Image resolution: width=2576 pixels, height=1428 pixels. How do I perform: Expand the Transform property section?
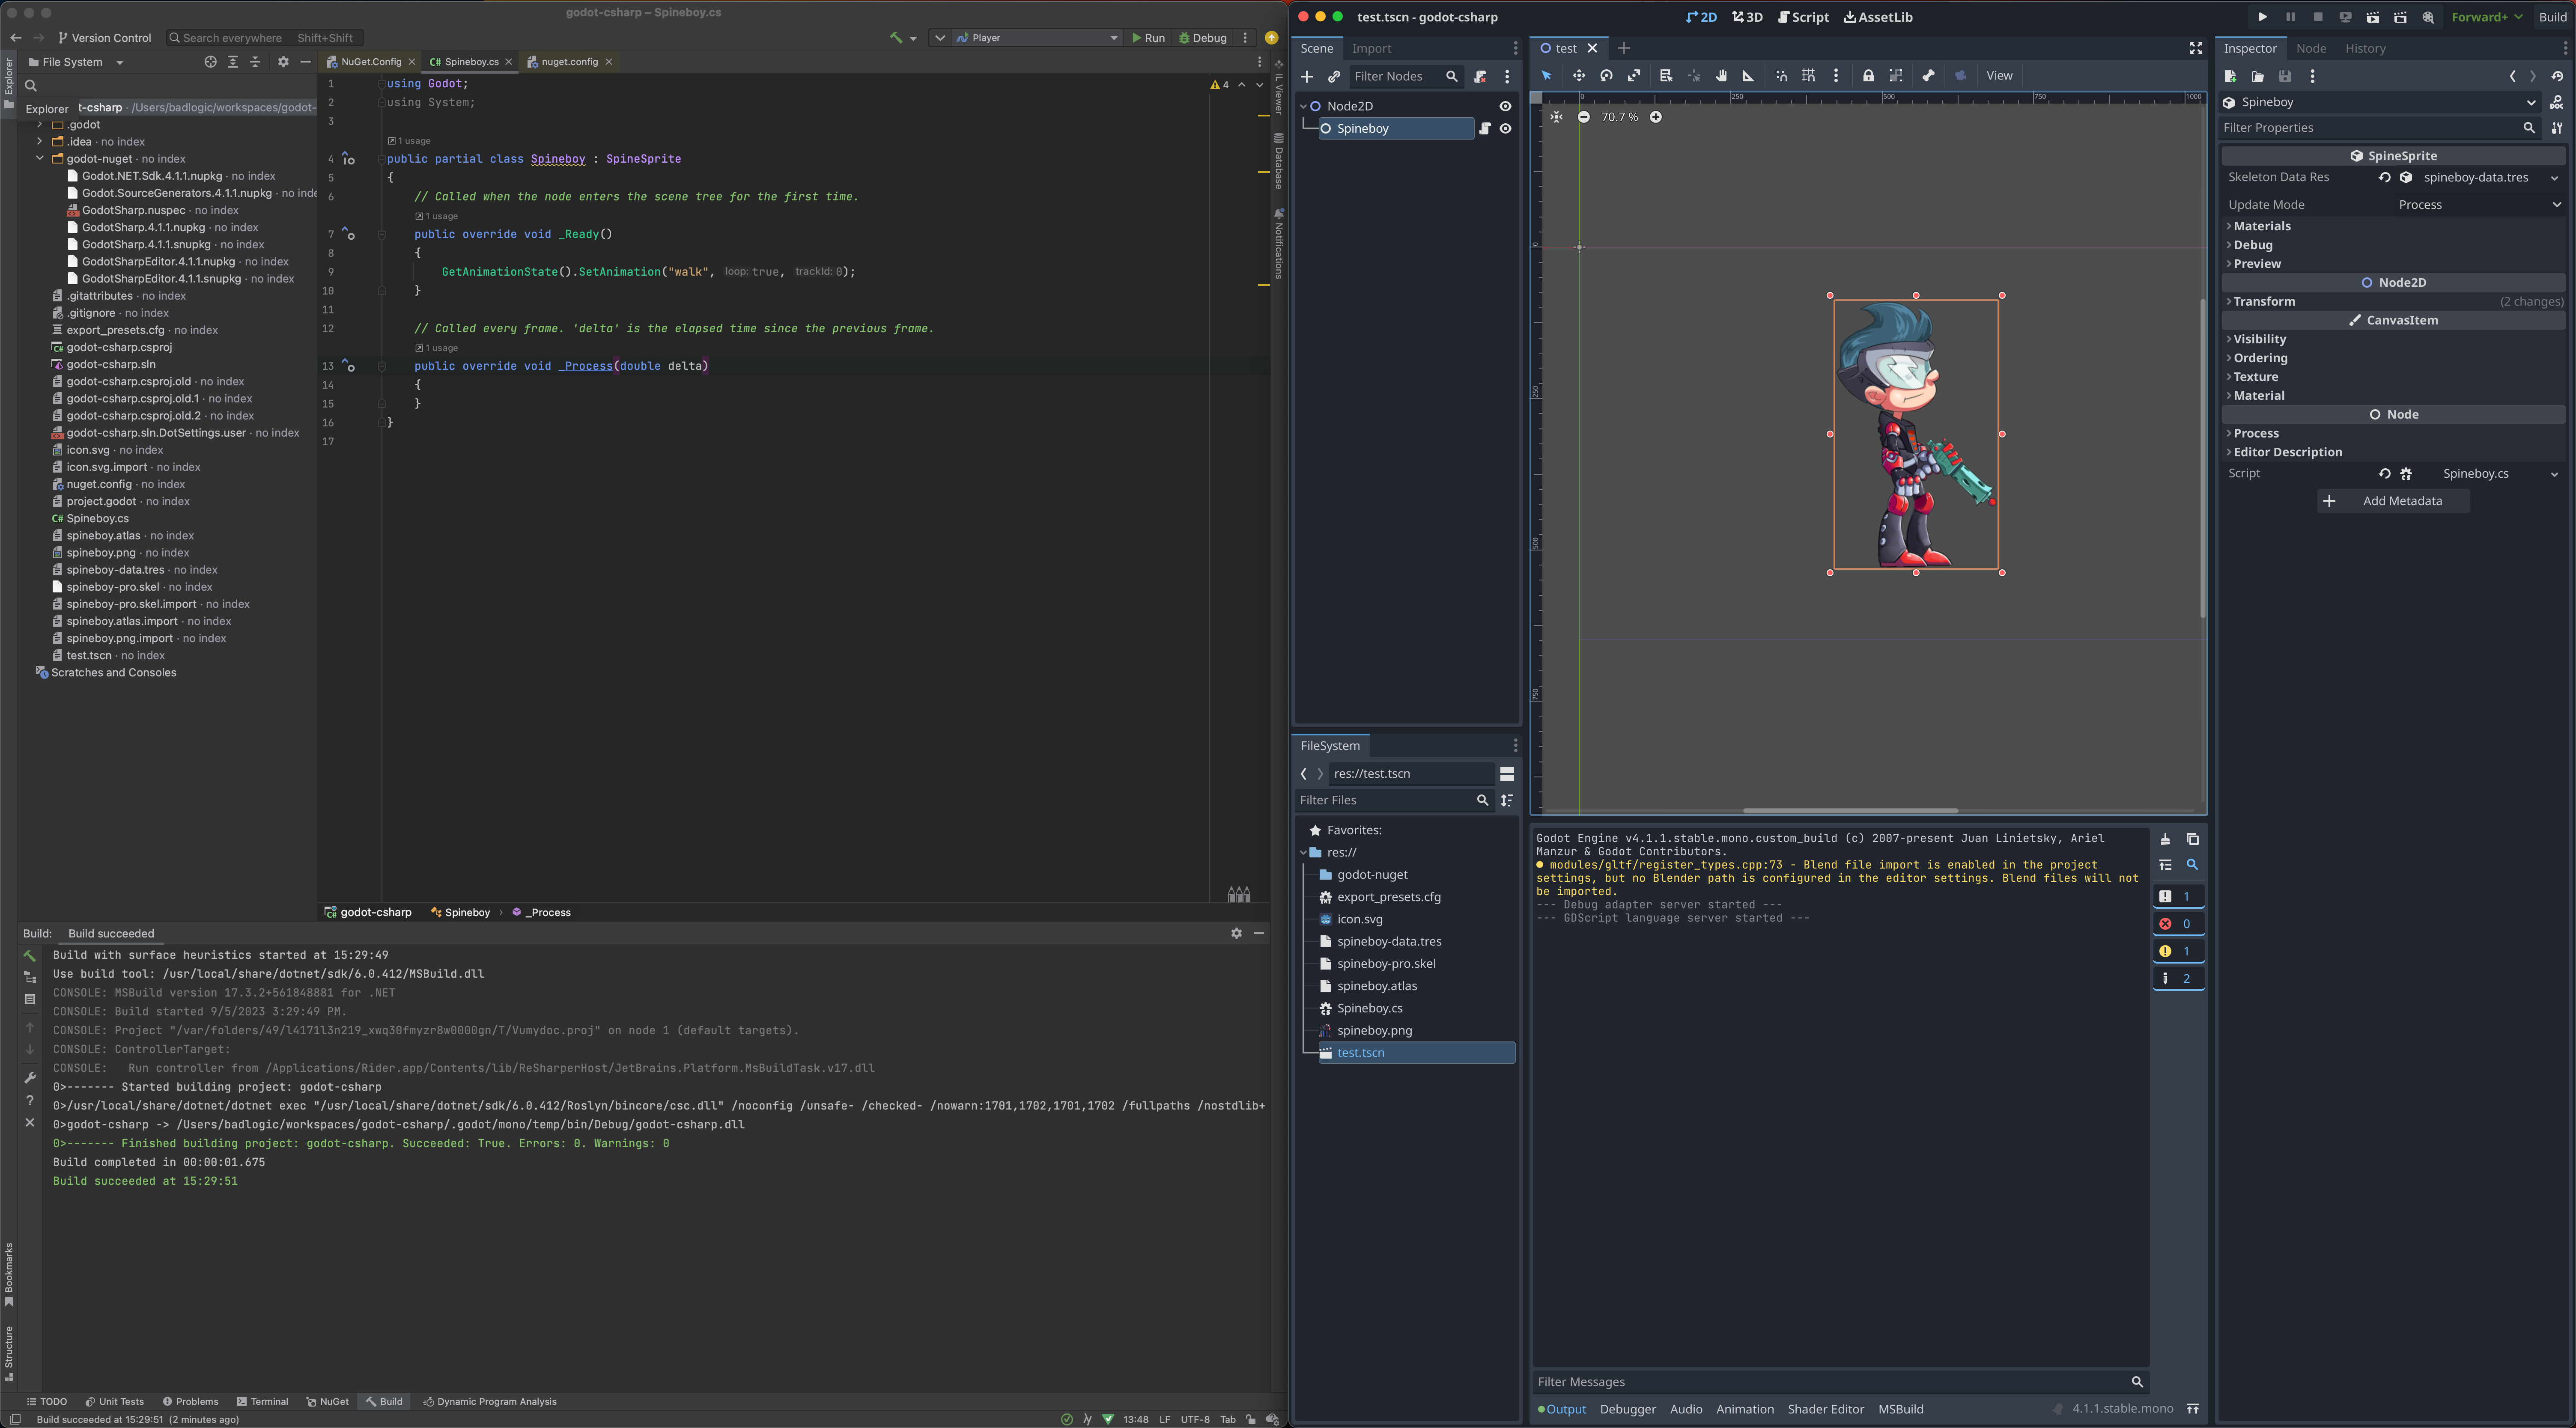pyautogui.click(x=2264, y=301)
